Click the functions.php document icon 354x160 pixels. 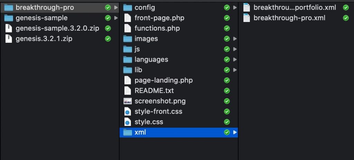point(128,28)
